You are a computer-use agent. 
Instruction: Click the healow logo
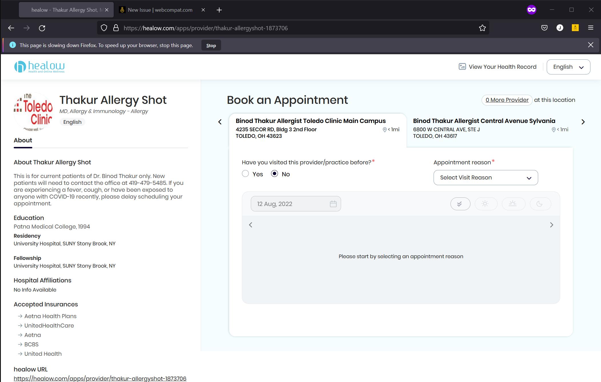tap(39, 67)
